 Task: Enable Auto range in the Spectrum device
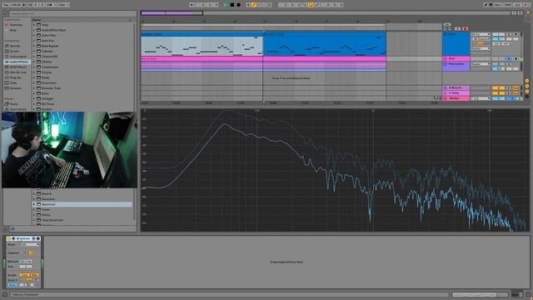click(x=12, y=285)
